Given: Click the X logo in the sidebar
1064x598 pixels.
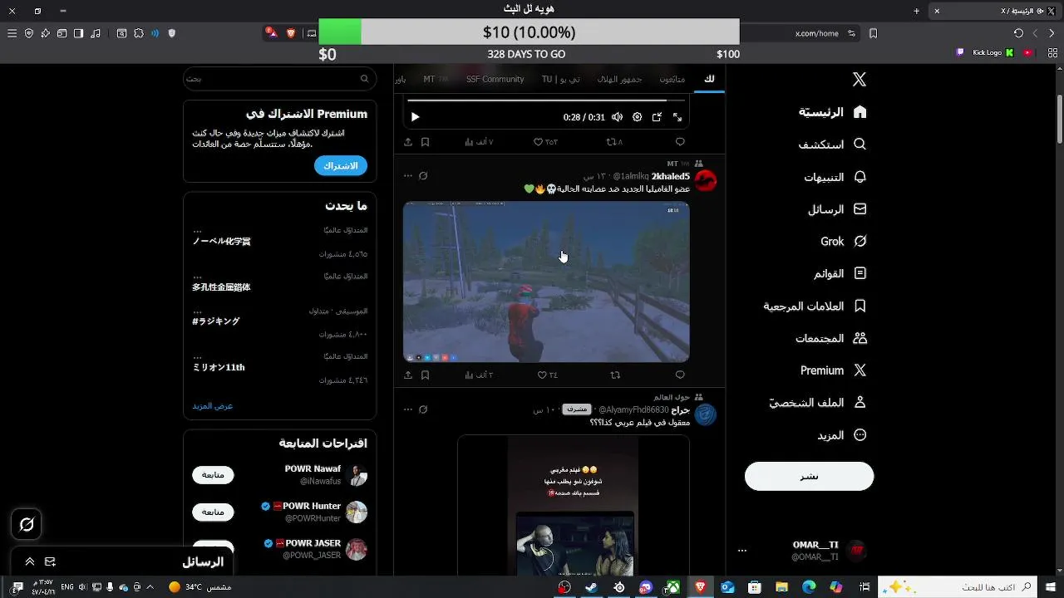Looking at the screenshot, I should [x=860, y=79].
